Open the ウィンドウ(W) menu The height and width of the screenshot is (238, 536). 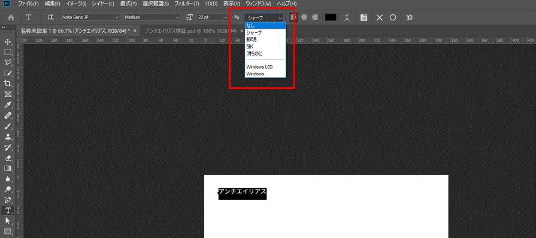pyautogui.click(x=259, y=4)
